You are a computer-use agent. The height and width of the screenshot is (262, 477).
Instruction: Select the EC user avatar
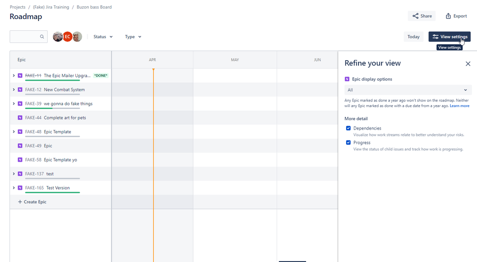[67, 36]
